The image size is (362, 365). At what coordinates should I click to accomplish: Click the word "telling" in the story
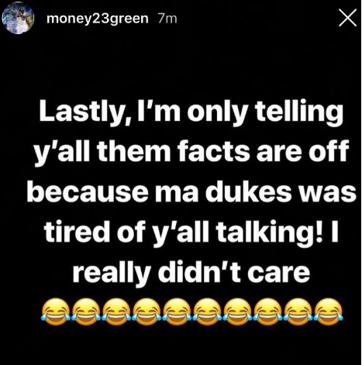click(x=299, y=112)
